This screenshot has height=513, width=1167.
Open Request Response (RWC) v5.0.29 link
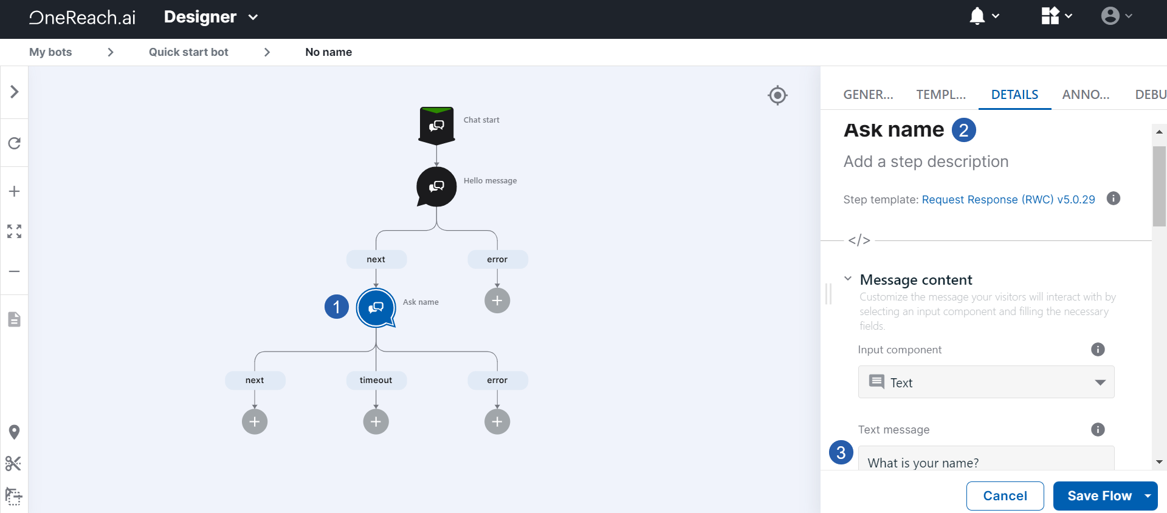coord(1008,199)
